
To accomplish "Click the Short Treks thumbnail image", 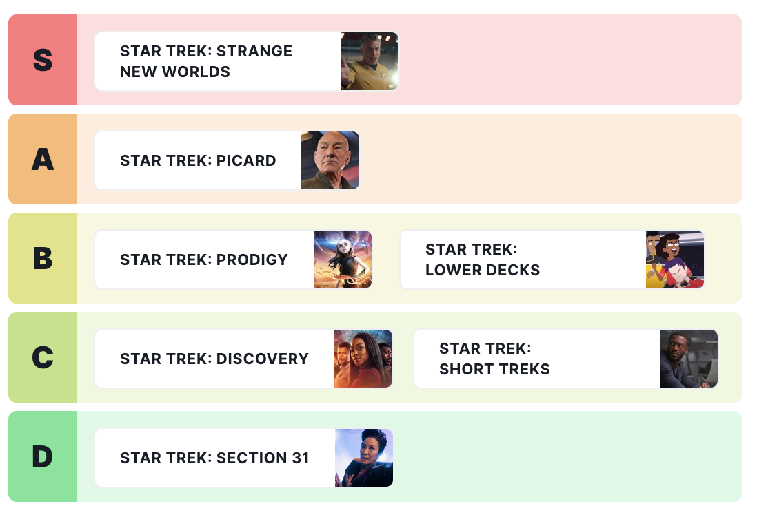I will [x=689, y=359].
